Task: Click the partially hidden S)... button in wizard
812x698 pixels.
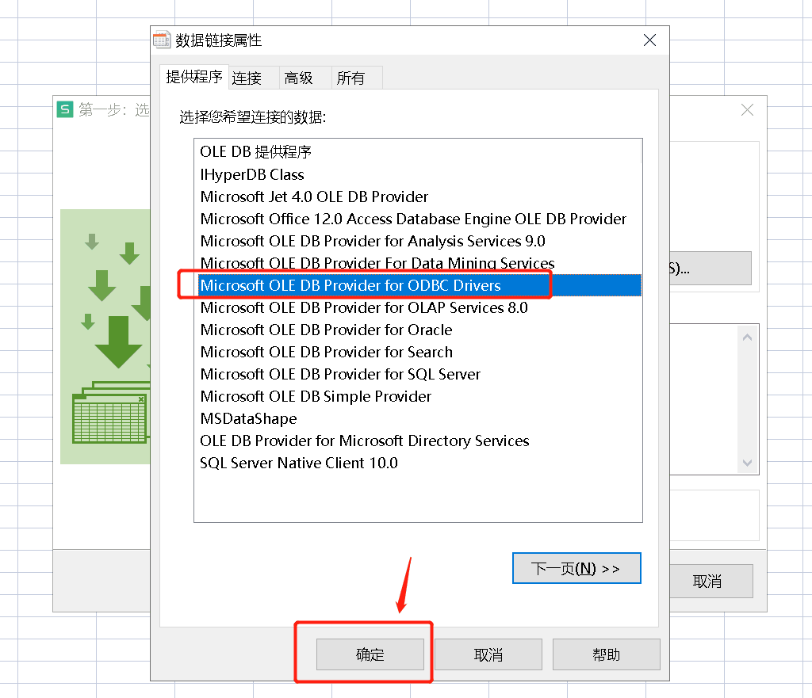Action: pos(710,268)
